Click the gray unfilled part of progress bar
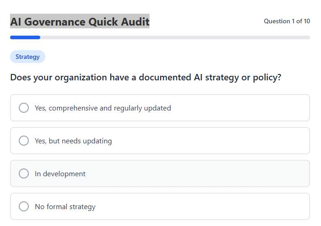The width and height of the screenshot is (321, 226). (174, 37)
